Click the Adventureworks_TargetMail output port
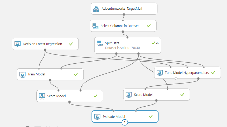Screen dimensions: 227x127 pos(124,15)
